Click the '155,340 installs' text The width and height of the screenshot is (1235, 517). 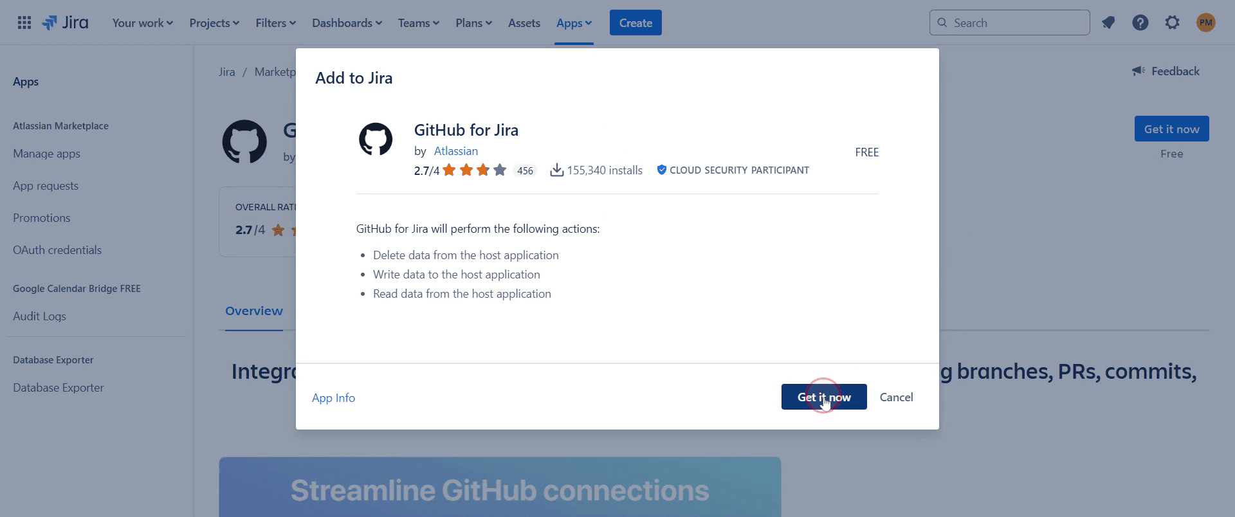pos(605,170)
